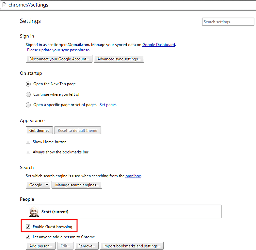Click the Add person button
256x250 pixels.
coord(41,246)
